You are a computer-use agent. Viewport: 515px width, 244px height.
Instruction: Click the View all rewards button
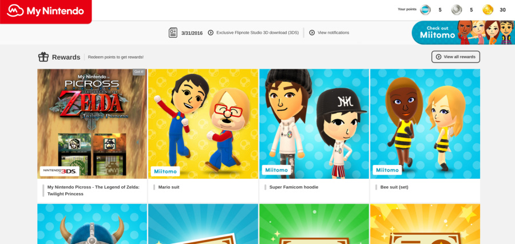click(x=455, y=57)
